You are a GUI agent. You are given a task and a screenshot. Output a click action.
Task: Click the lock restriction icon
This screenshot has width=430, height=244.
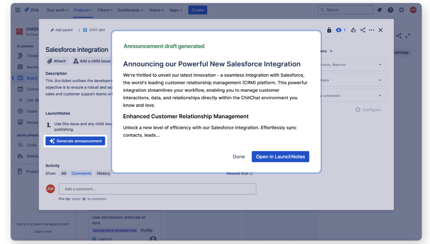(x=329, y=30)
